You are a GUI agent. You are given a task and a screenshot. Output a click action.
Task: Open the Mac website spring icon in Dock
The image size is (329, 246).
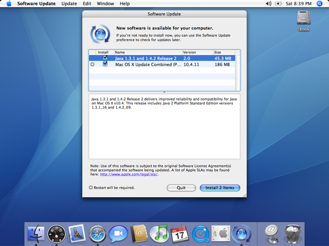coord(272,233)
